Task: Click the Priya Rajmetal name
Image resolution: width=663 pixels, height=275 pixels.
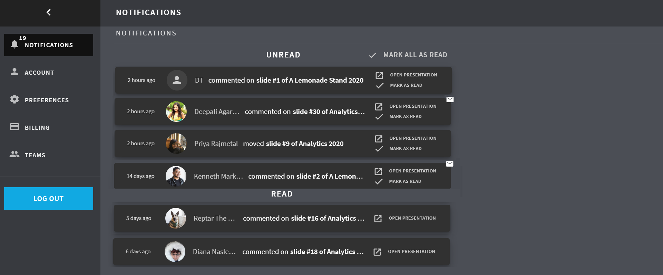Action: tap(216, 144)
